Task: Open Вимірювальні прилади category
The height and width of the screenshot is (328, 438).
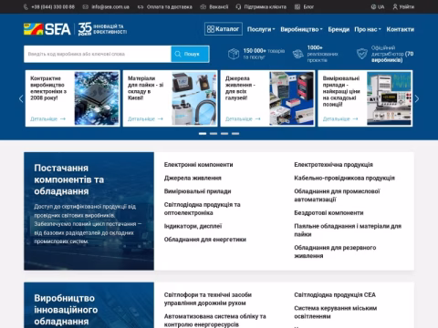Action: tap(197, 191)
